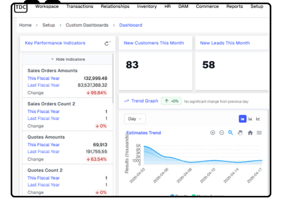Click the Trend Graph arrow icon
Image resolution: width=282 pixels, height=200 pixels.
(x=126, y=101)
